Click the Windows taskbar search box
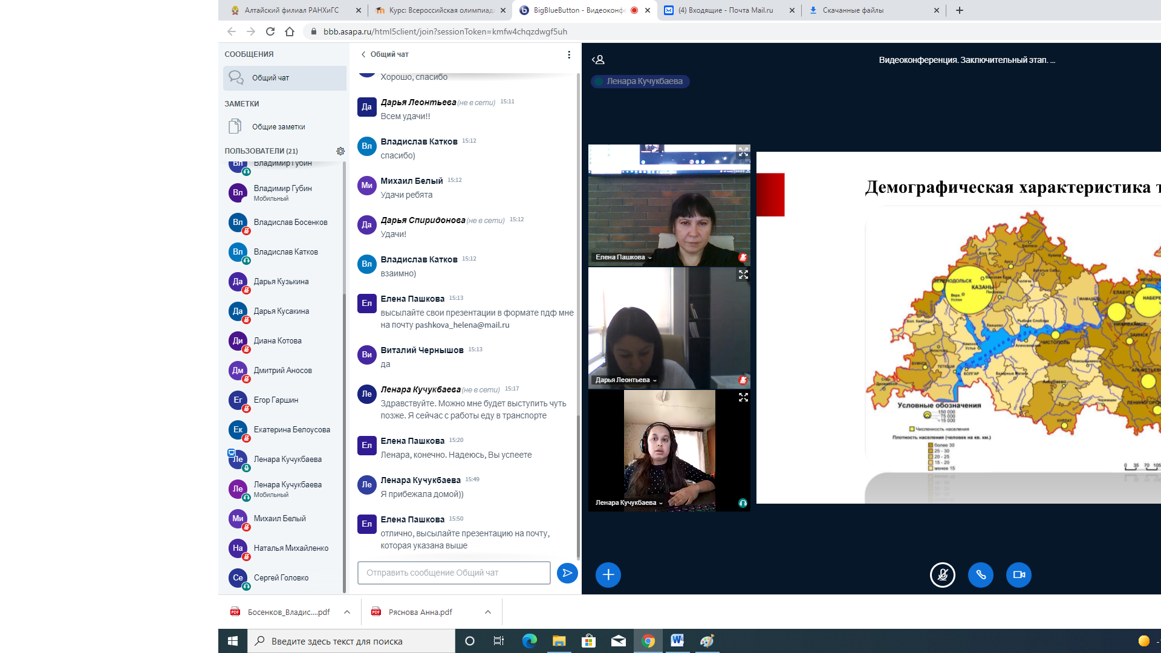 pos(351,641)
